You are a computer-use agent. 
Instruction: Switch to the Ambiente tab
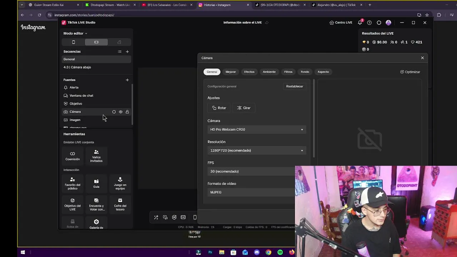point(269,72)
